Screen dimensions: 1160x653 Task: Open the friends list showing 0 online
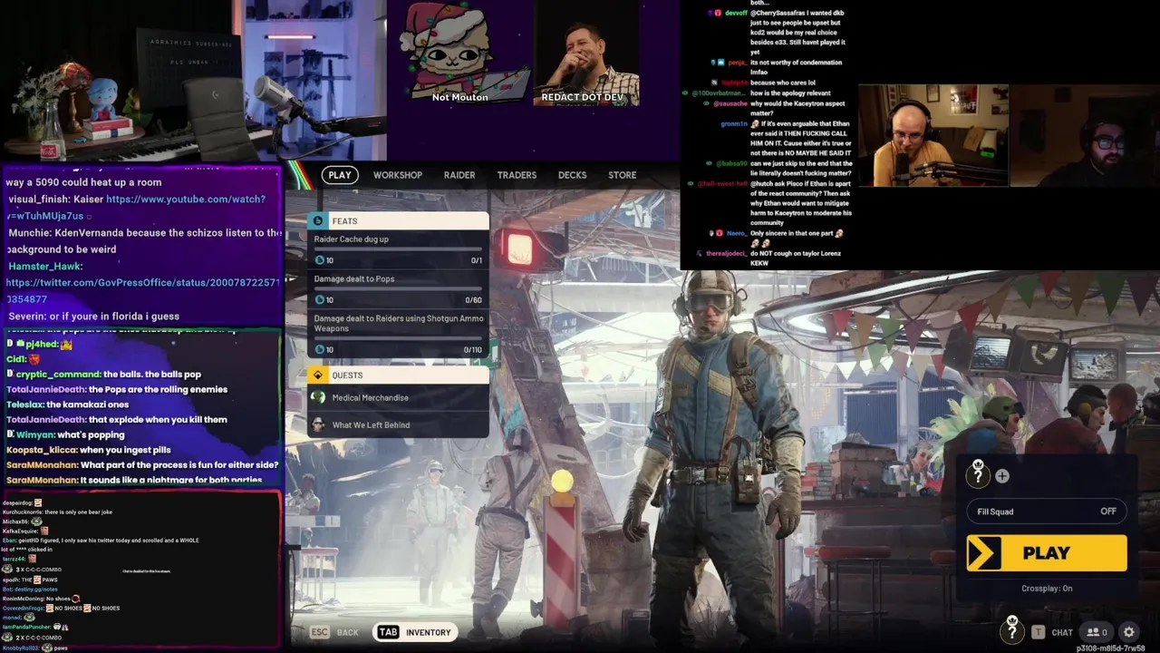pyautogui.click(x=1098, y=632)
